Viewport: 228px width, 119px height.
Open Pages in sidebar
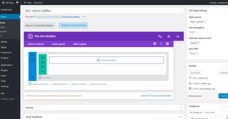click(x=4, y=47)
